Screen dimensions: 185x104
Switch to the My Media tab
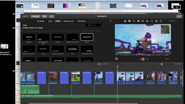[40, 21]
